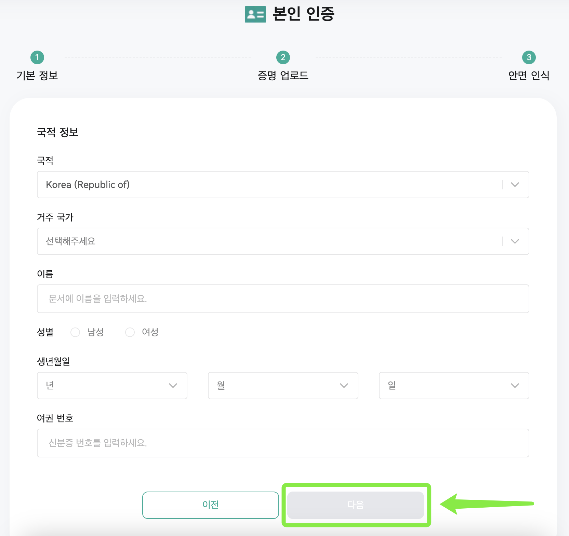Click the chevron arrow in 거주 국가 field
The height and width of the screenshot is (536, 569).
(x=515, y=241)
